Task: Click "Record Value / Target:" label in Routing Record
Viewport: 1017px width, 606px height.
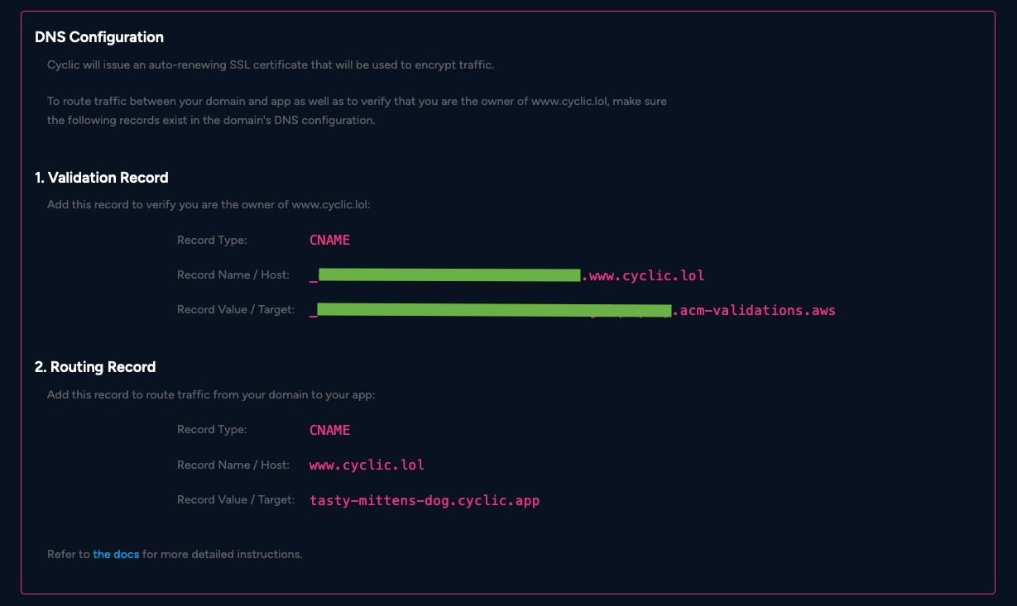Action: click(236, 500)
